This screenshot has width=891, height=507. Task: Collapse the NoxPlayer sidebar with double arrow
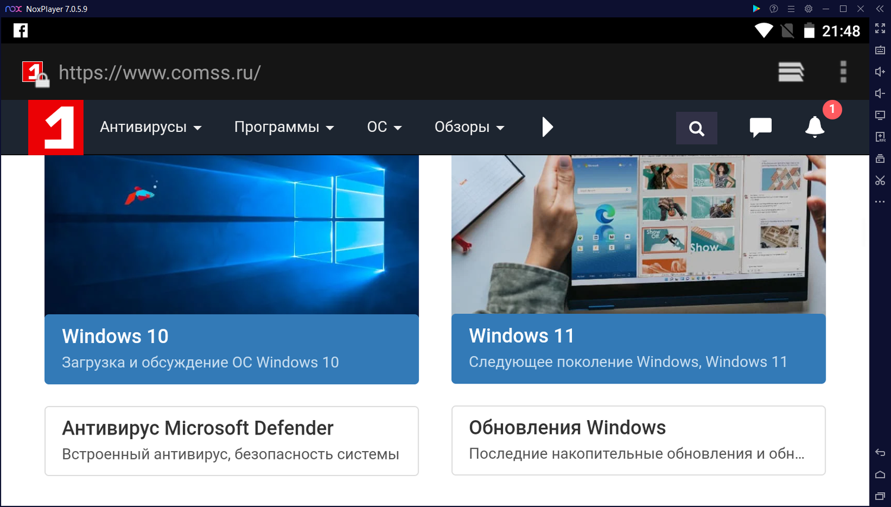880,9
